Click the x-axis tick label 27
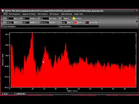The image size is (139, 104). point(44,89)
